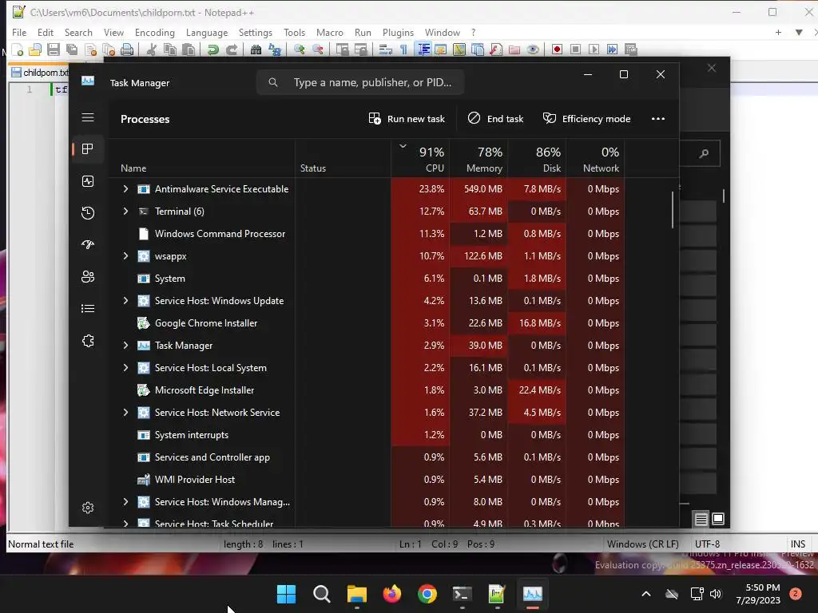The image size is (818, 613).
Task: Click the Zoom In icon in Notepad++ toolbar
Action: click(299, 49)
